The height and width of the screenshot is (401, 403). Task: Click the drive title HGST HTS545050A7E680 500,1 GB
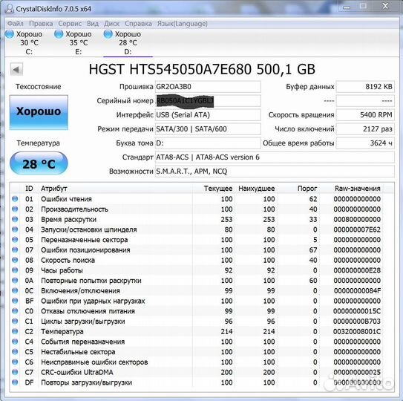[202, 69]
